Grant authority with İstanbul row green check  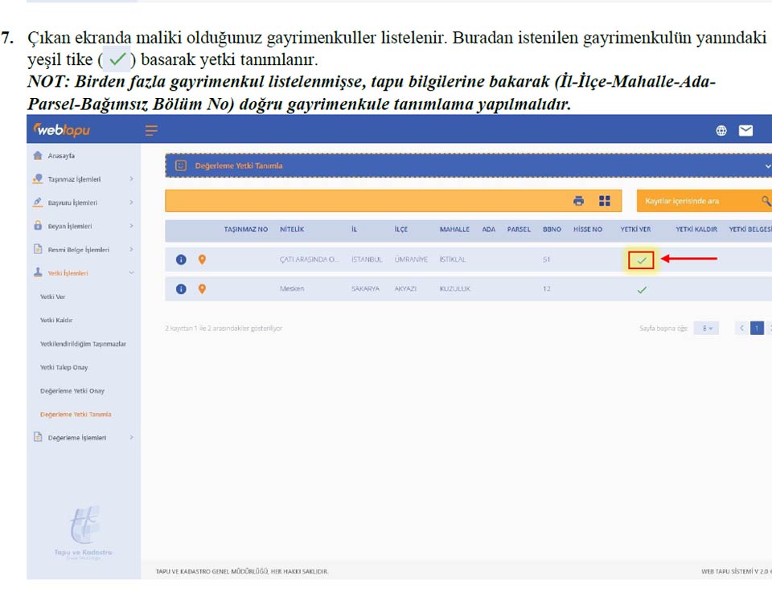point(642,260)
